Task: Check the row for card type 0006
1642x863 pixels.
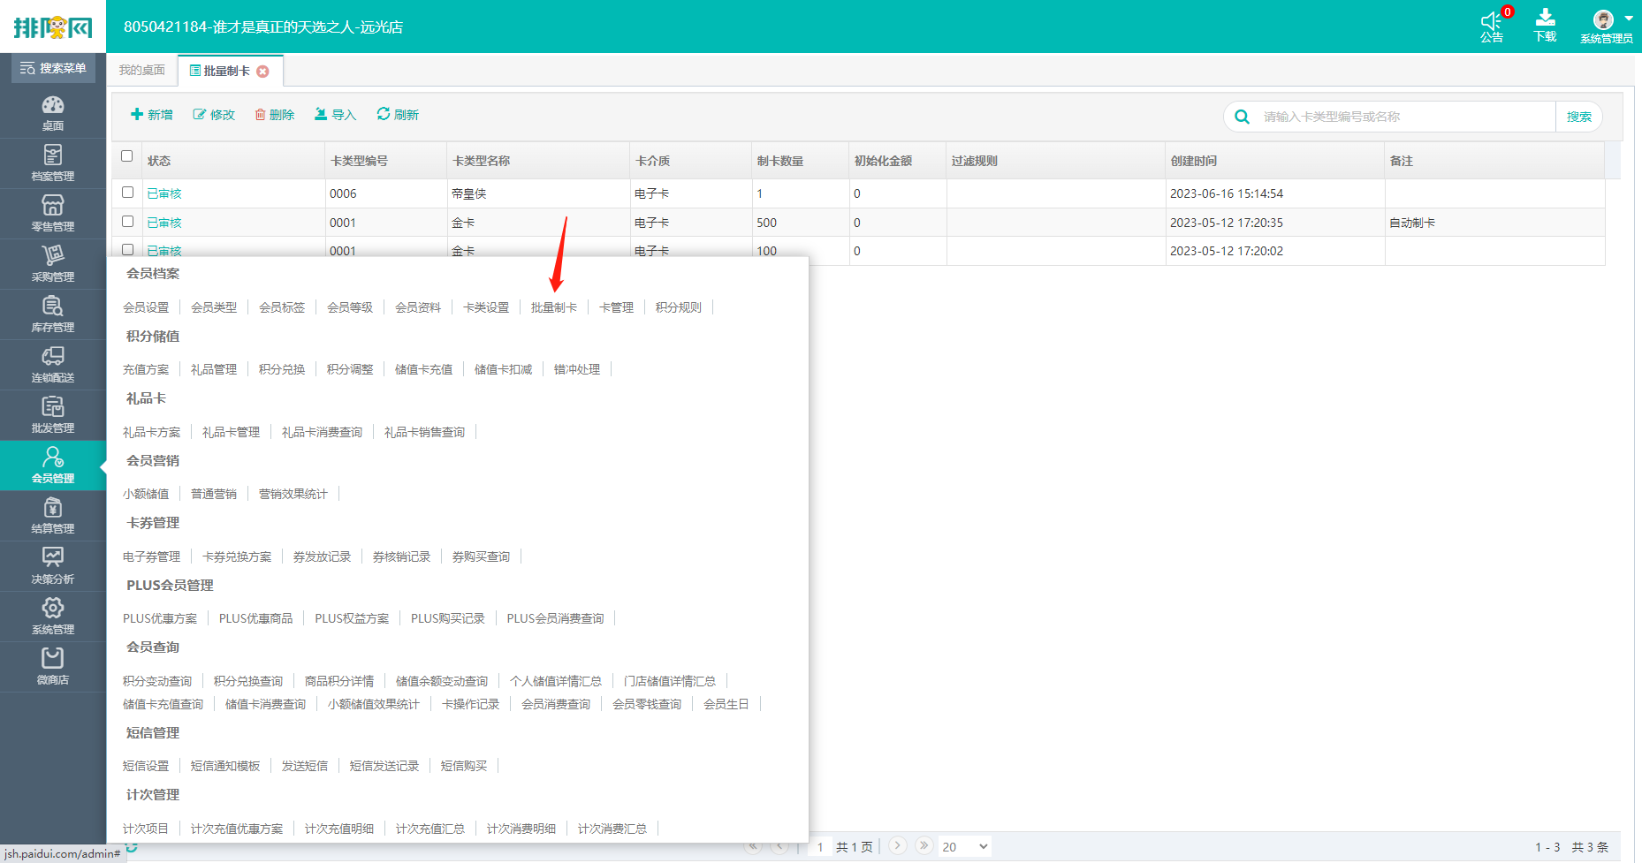Action: pyautogui.click(x=127, y=193)
